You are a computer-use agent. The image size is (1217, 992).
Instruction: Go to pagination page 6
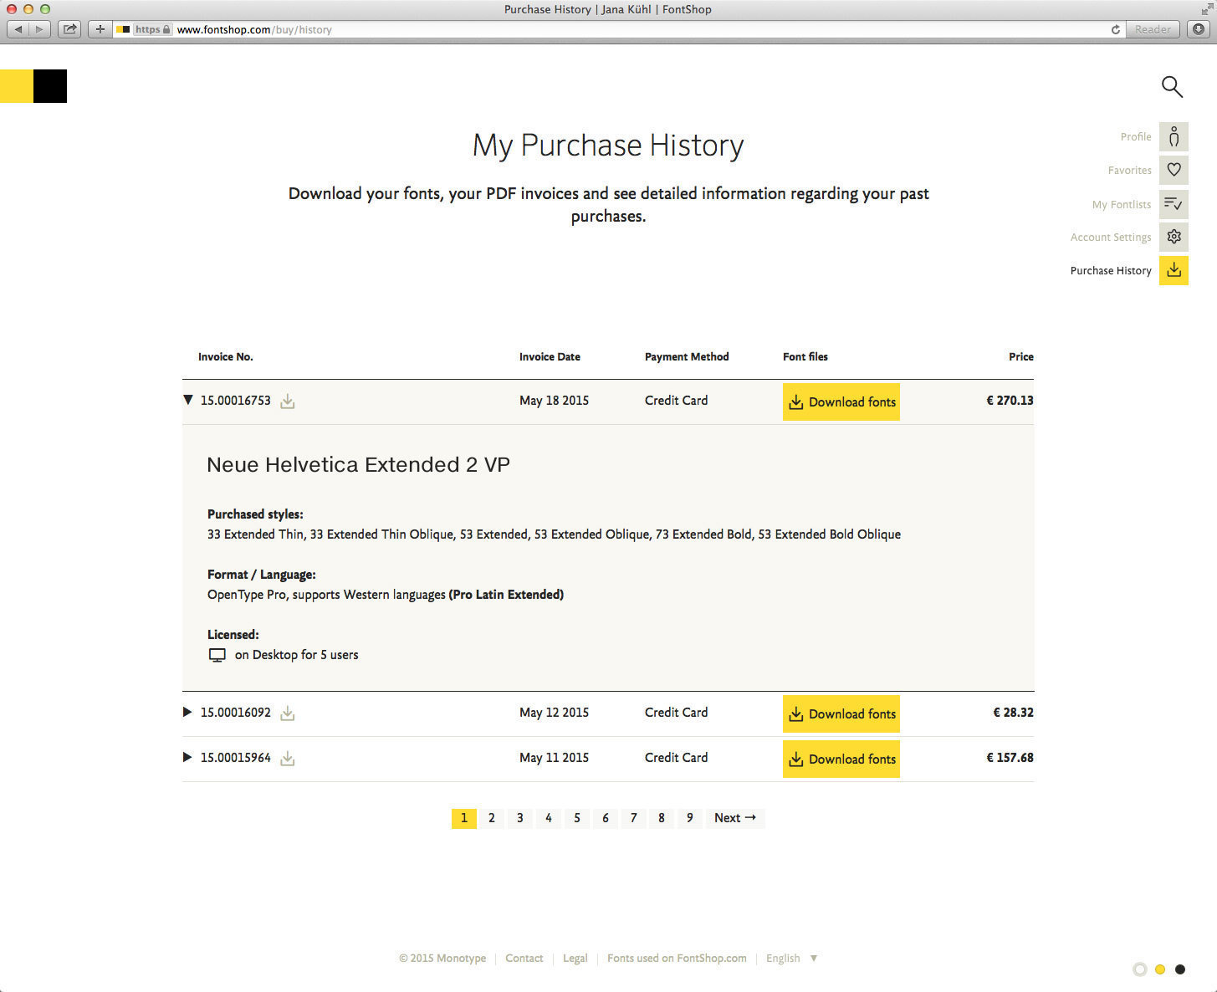pyautogui.click(x=606, y=818)
